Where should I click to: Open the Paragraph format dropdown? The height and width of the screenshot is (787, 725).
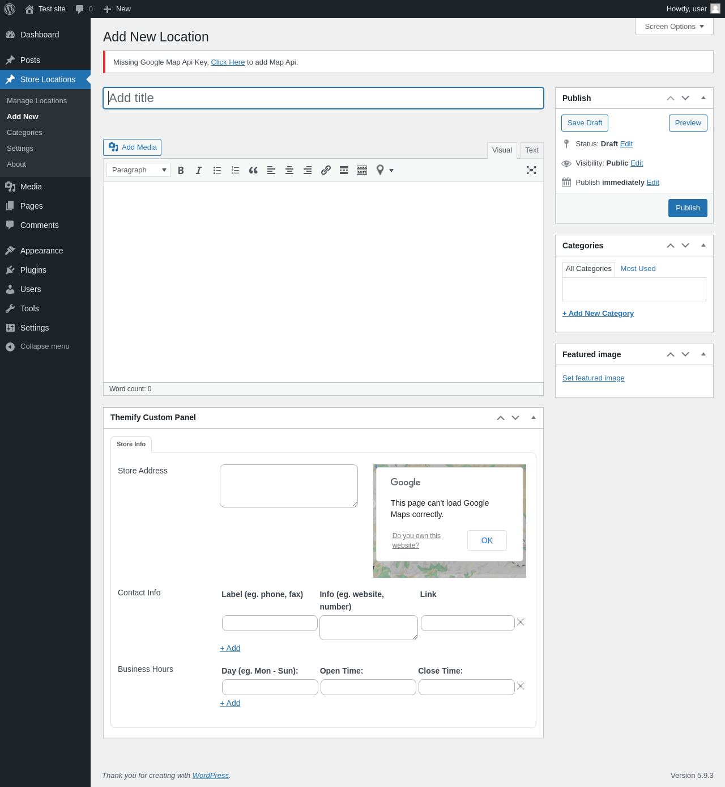point(139,170)
